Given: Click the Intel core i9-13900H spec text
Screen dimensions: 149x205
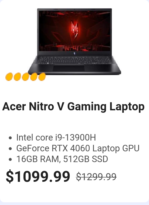Looking at the screenshot, I should click(x=56, y=137).
